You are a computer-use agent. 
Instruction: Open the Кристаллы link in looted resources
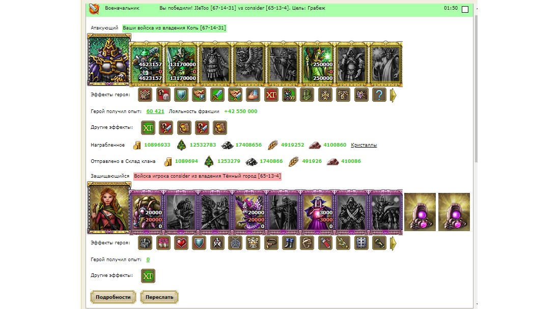[x=364, y=145]
